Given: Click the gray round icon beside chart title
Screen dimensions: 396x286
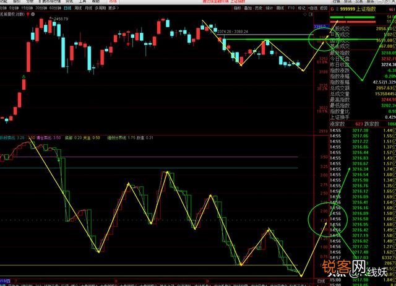Looking at the screenshot, I should pos(33,14).
